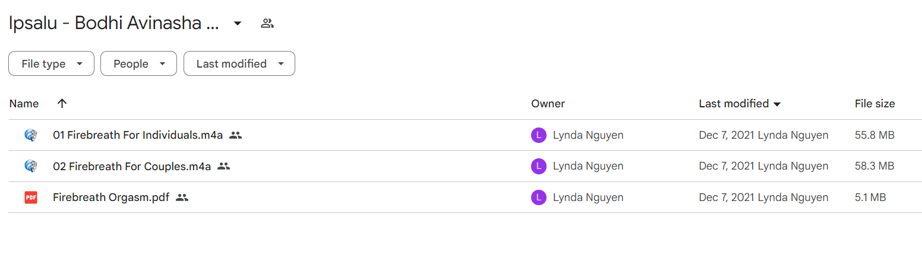Click the purple owner avatar in the first row
Viewport: 922px width, 271px height.
coord(538,135)
